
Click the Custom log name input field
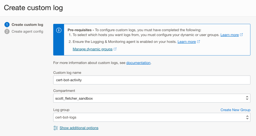point(152,80)
